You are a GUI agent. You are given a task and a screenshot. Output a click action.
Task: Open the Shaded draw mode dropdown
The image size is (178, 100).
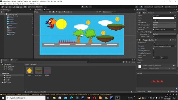(41, 12)
